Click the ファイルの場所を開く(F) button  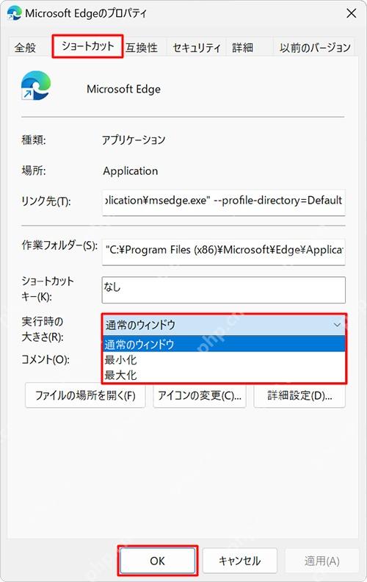pyautogui.click(x=85, y=395)
